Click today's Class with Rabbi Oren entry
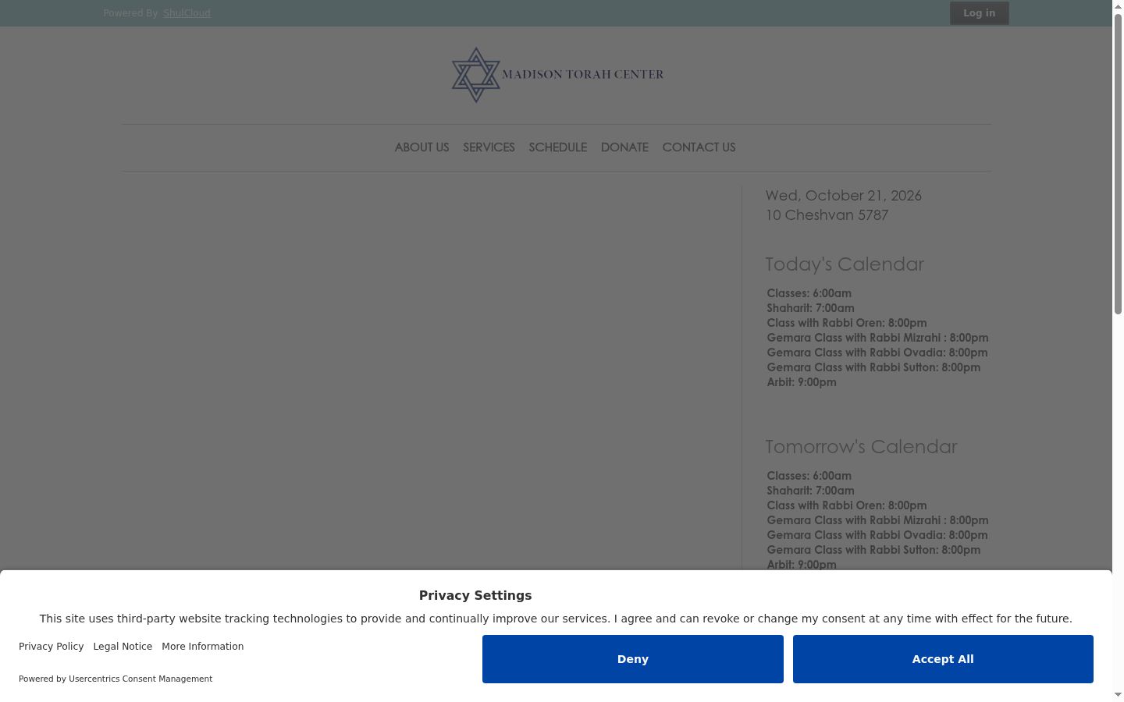Image resolution: width=1124 pixels, height=702 pixels. tap(847, 323)
